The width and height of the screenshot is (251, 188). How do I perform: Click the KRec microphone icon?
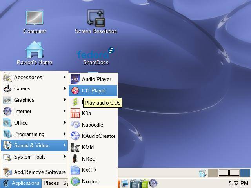[x=75, y=159]
